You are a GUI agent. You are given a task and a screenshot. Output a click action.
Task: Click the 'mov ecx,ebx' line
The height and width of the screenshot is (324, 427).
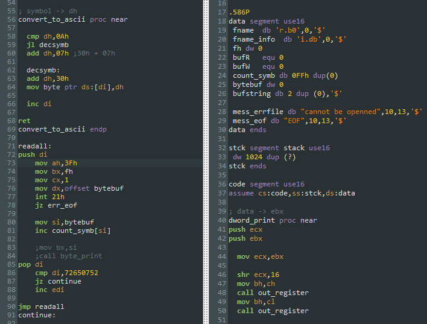tap(261, 256)
